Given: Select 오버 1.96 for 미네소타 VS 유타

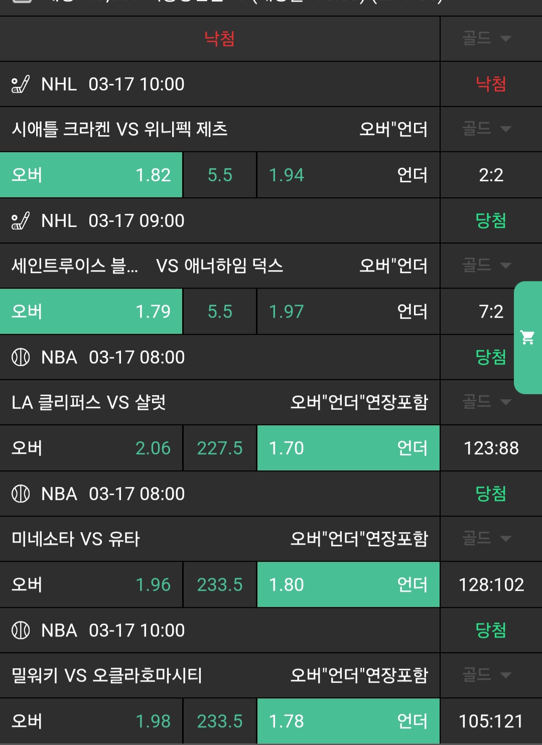Looking at the screenshot, I should [91, 585].
